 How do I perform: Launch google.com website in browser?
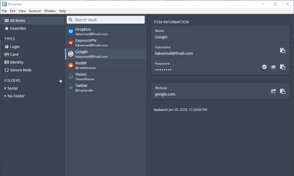tap(273, 91)
